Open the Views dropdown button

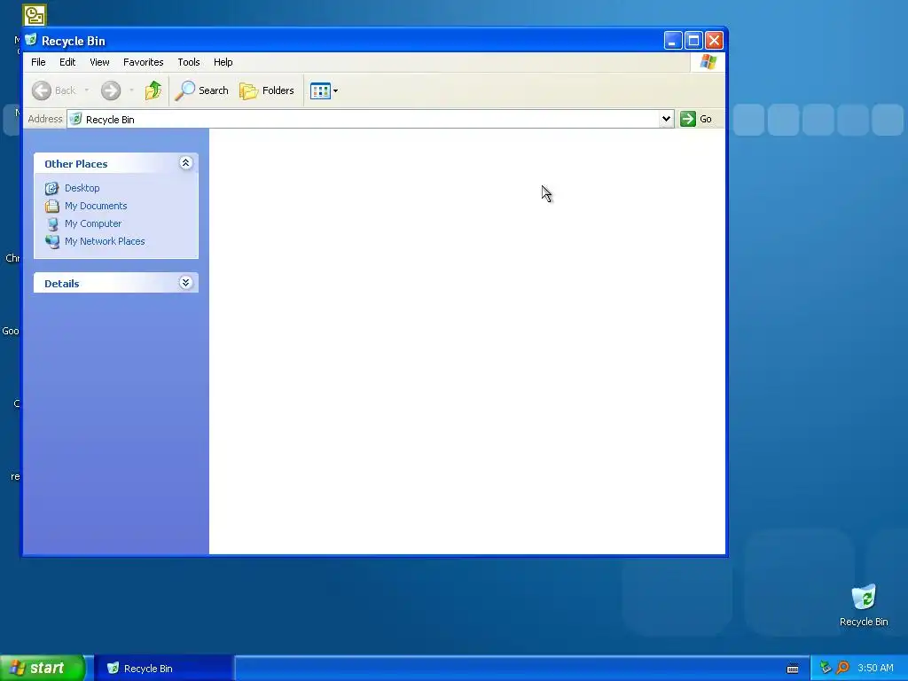coord(324,90)
